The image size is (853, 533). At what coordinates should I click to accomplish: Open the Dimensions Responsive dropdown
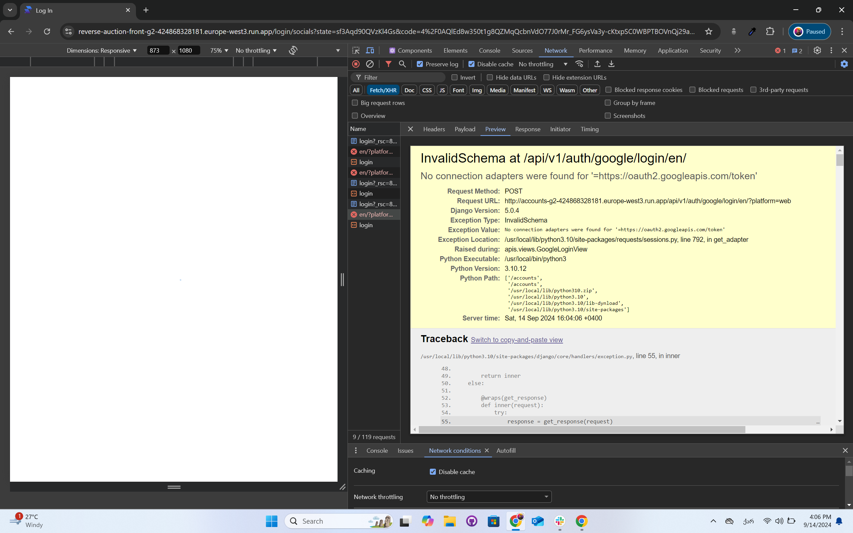click(102, 50)
